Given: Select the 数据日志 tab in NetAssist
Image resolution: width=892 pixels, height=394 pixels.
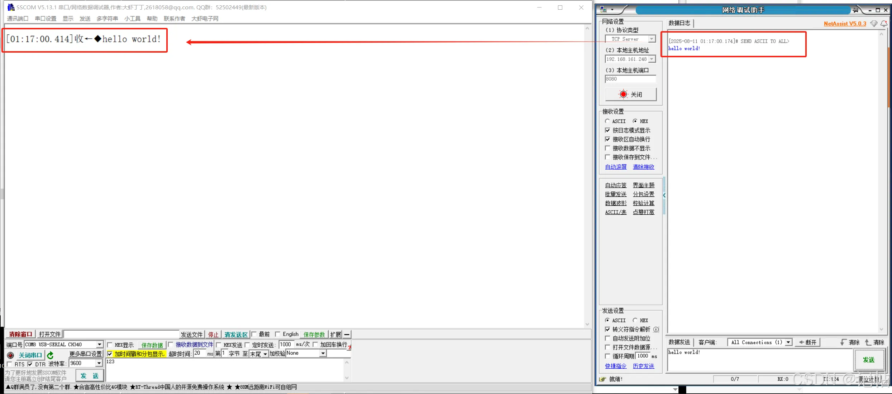Looking at the screenshot, I should tap(679, 23).
